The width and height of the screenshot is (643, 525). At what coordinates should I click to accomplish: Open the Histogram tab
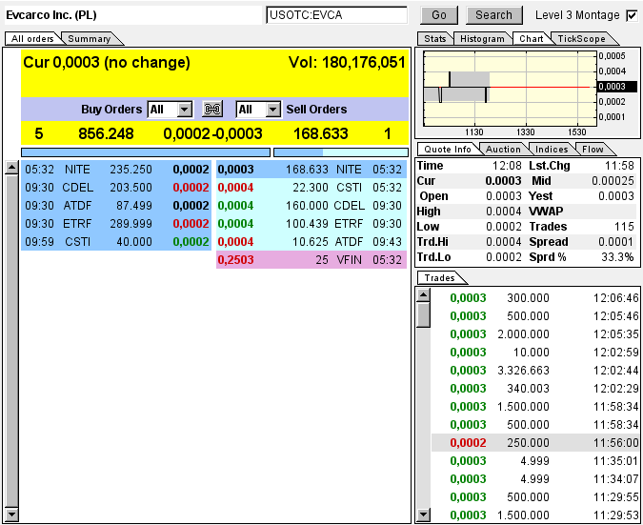tap(482, 38)
